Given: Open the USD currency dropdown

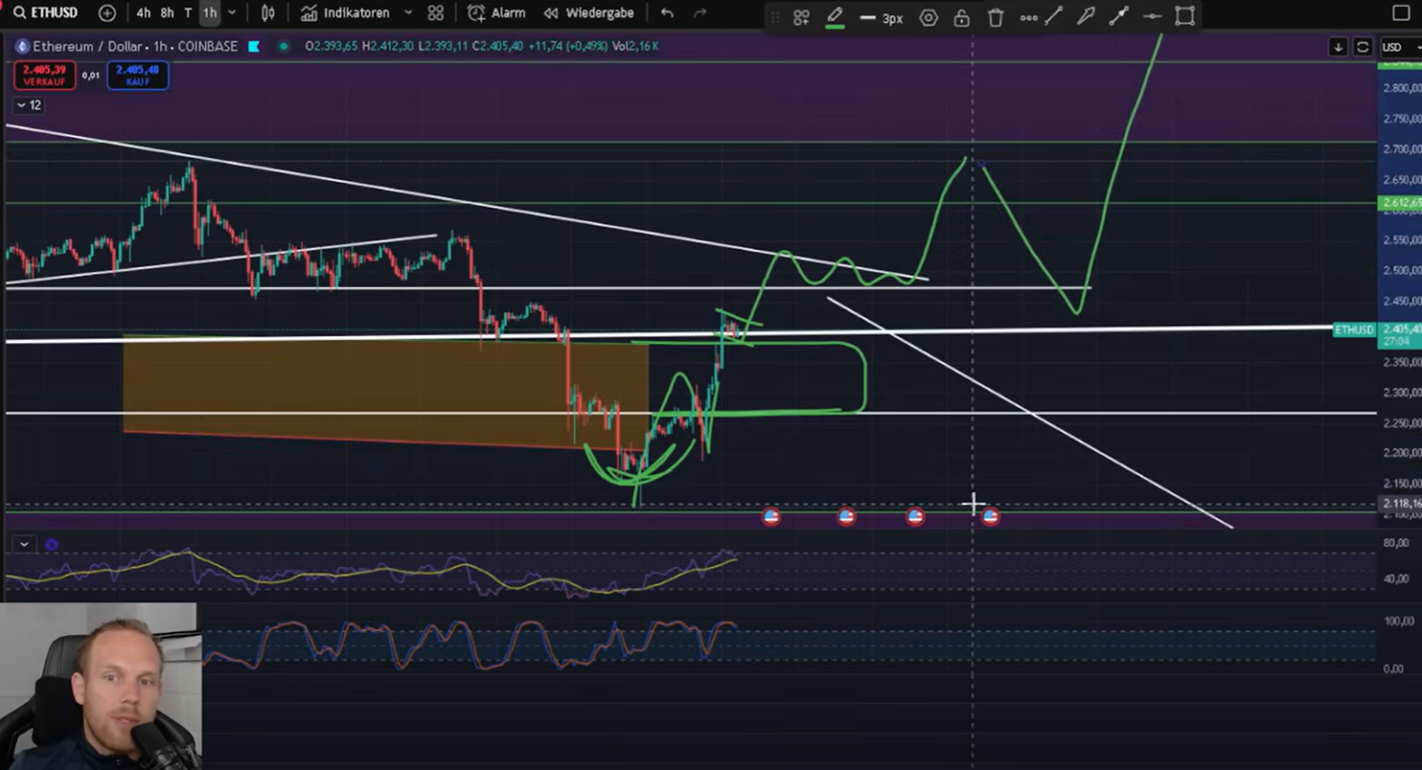Looking at the screenshot, I should 1401,47.
